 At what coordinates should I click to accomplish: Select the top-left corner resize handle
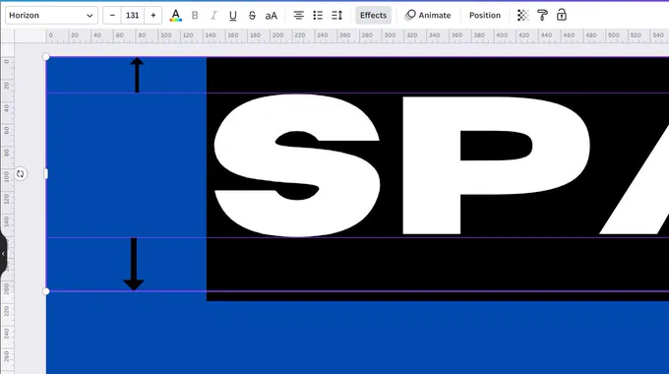click(46, 57)
